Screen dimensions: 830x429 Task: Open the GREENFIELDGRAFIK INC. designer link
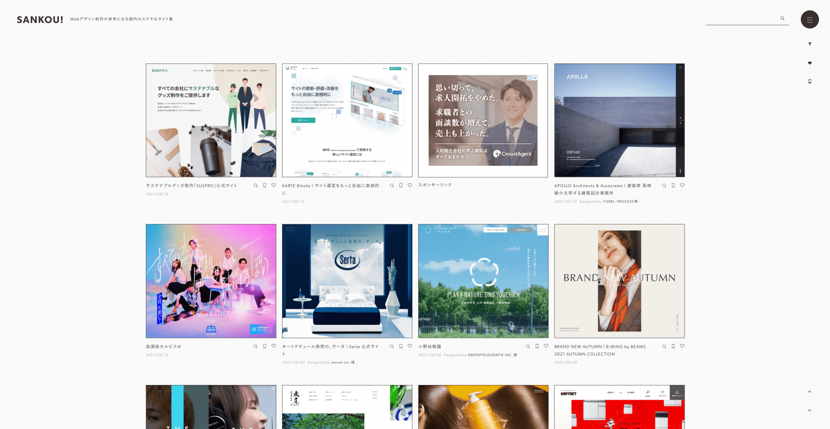(x=490, y=355)
